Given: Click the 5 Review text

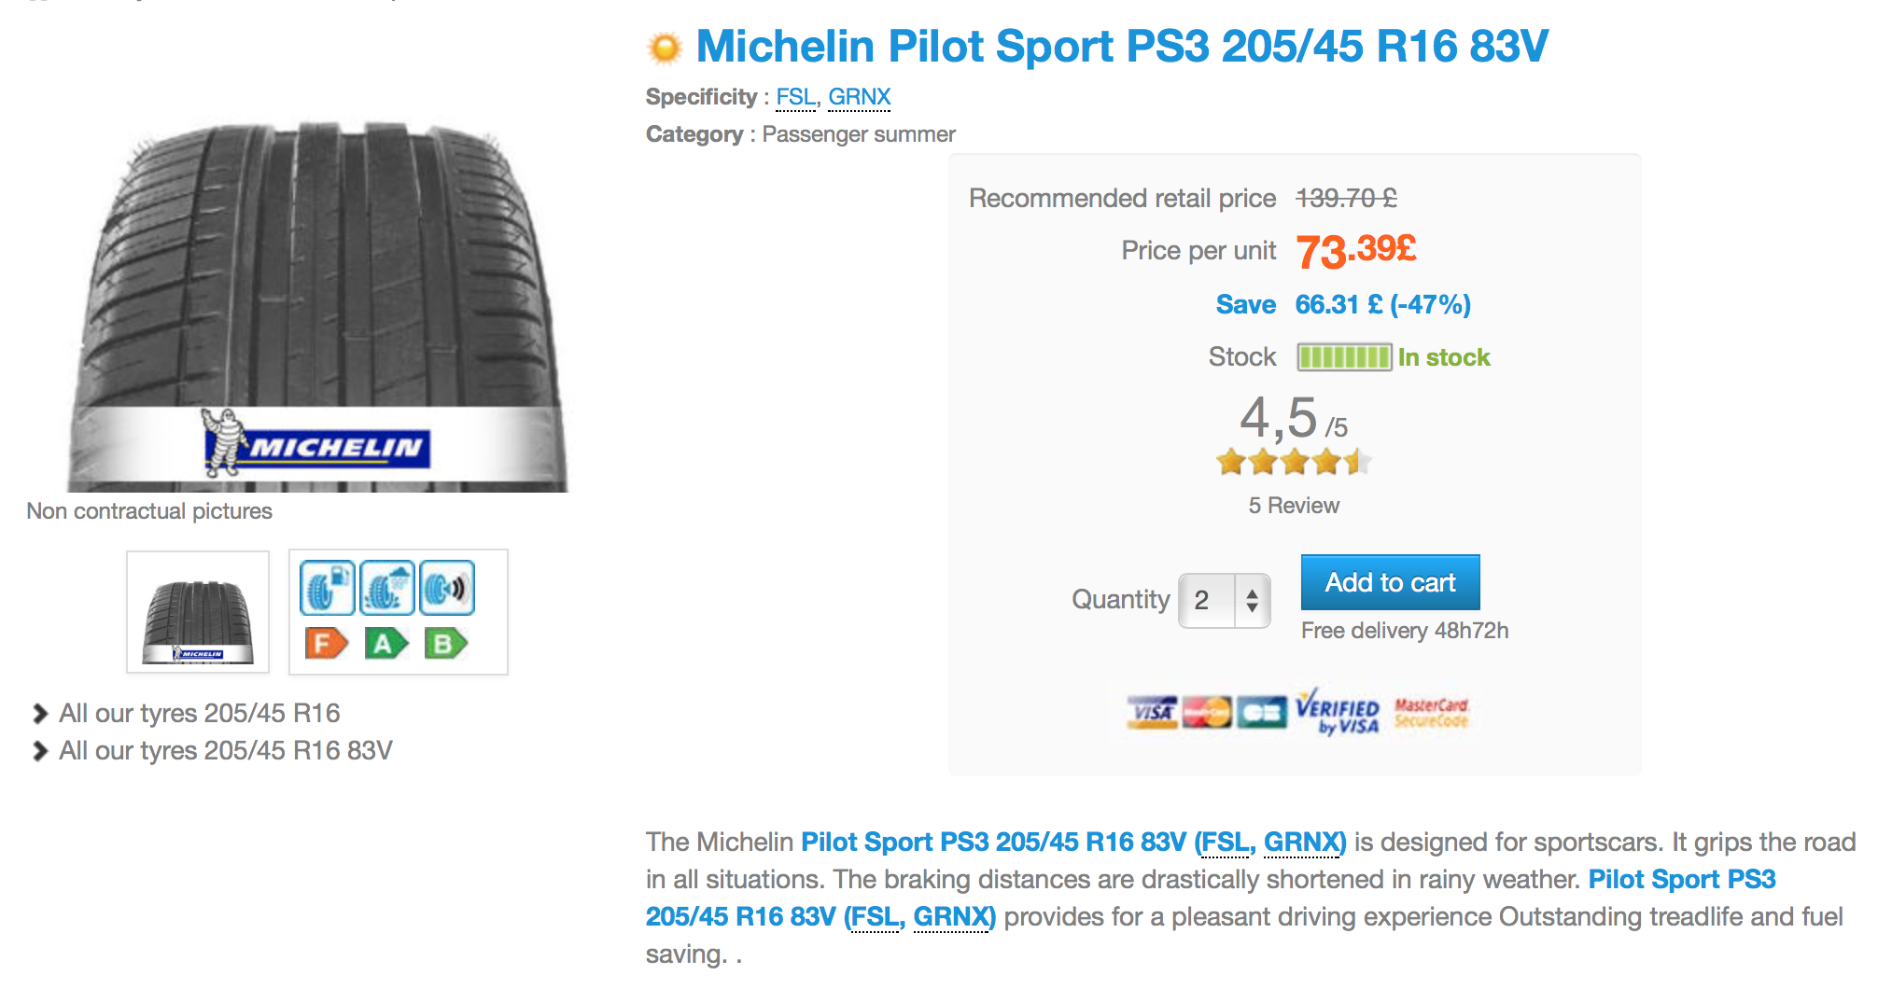Looking at the screenshot, I should (1294, 506).
